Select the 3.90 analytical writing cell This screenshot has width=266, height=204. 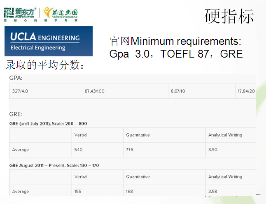pos(231,150)
